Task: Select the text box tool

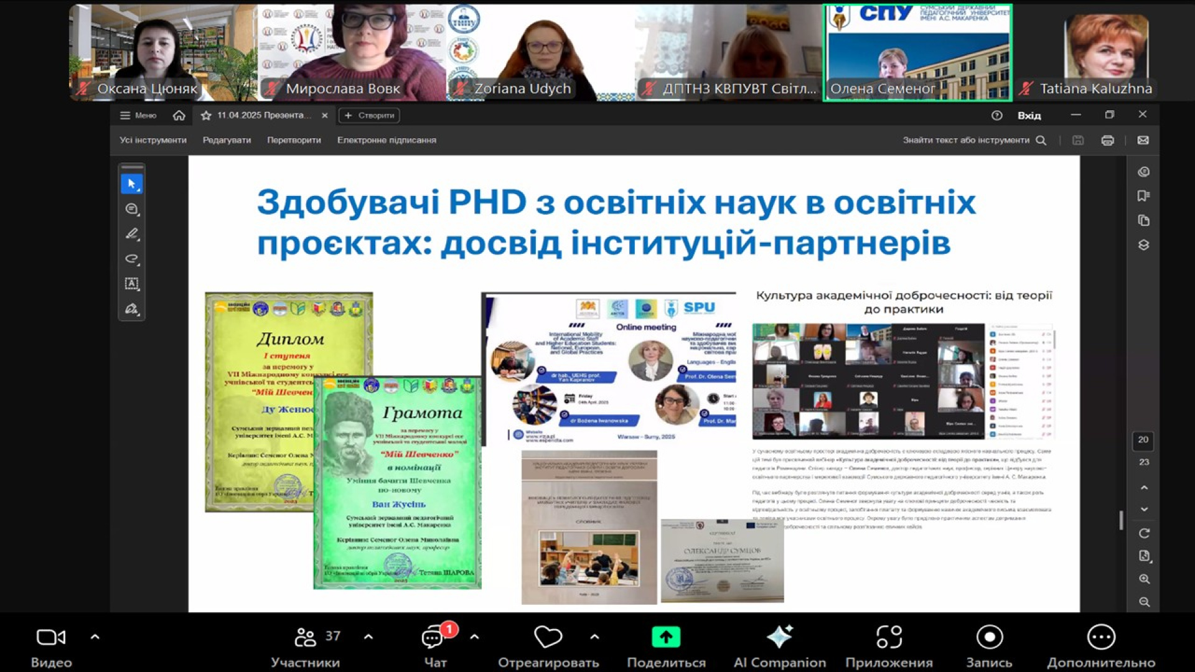Action: pyautogui.click(x=131, y=284)
